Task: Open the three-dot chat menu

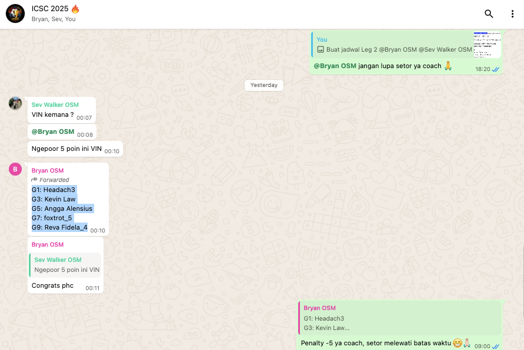Action: point(512,14)
